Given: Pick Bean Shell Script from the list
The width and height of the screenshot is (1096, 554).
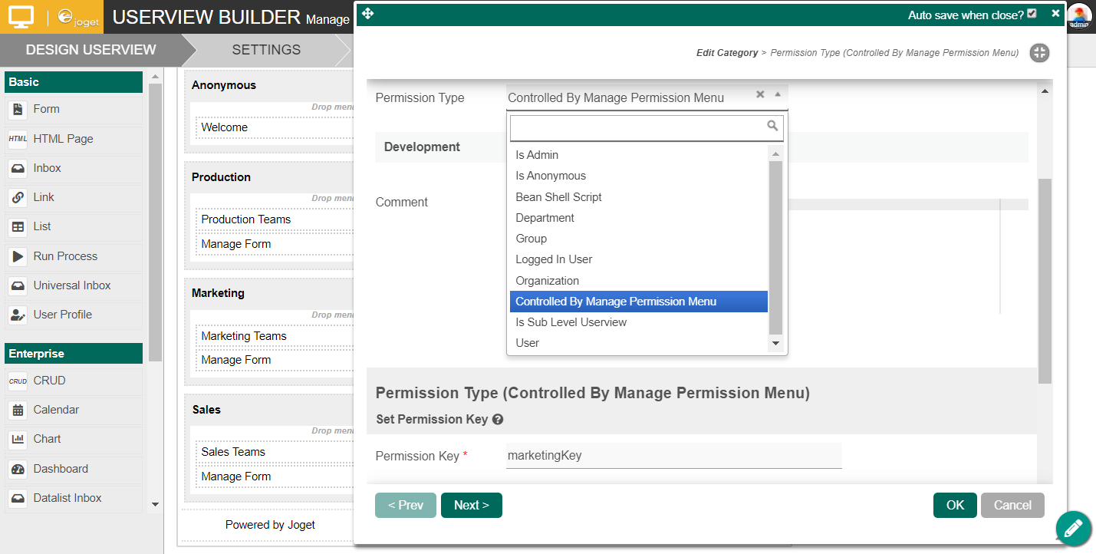Looking at the screenshot, I should tap(558, 197).
